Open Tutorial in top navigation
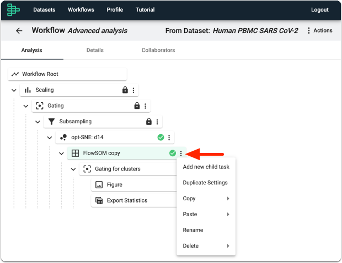 tap(145, 10)
